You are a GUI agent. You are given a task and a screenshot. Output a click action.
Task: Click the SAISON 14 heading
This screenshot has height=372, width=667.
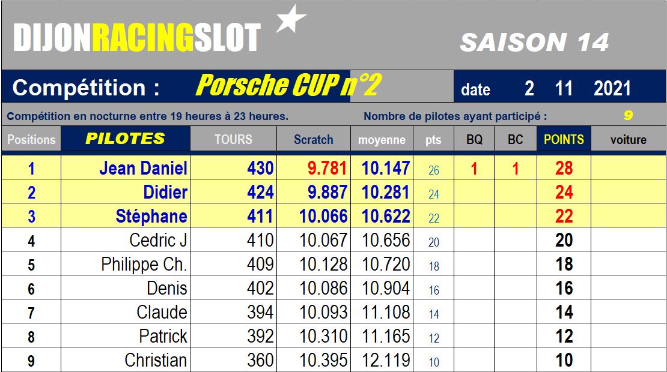coord(534,43)
